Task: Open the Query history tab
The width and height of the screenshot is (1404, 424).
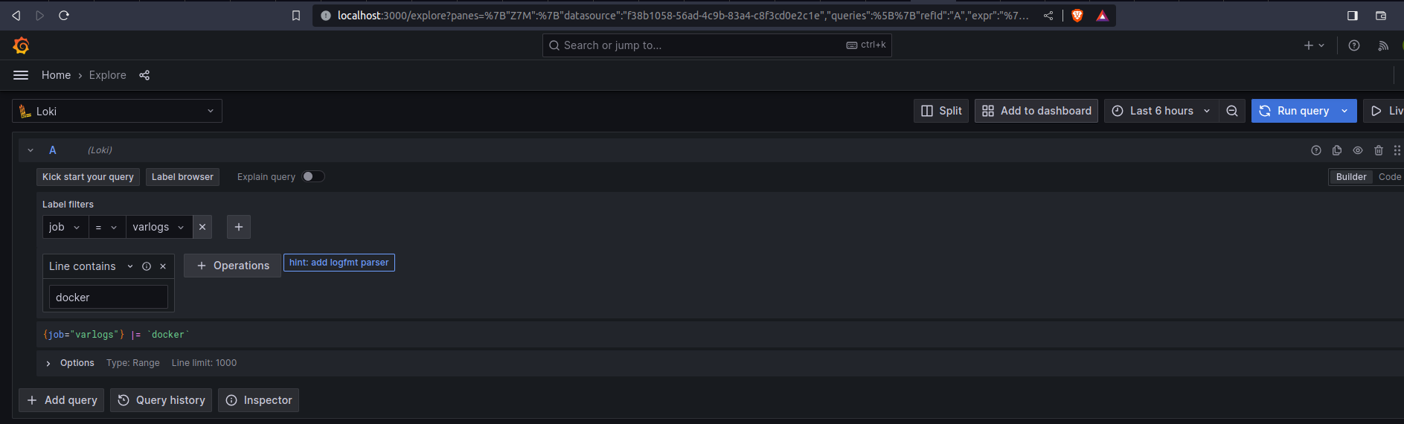Action: coord(161,400)
